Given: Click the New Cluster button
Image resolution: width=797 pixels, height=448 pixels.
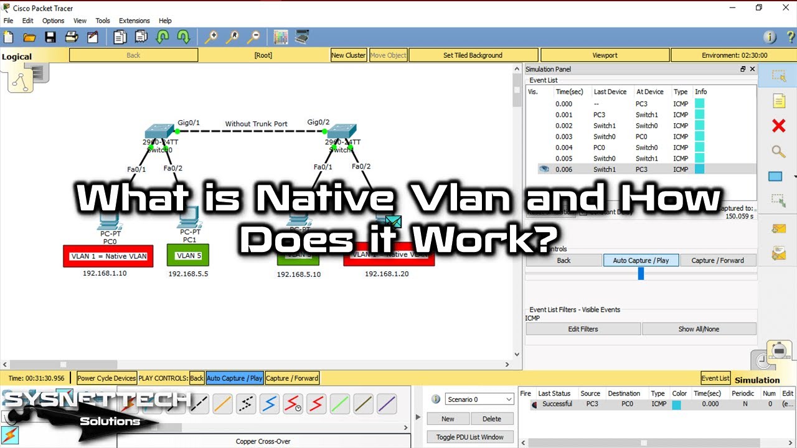Looking at the screenshot, I should 348,55.
